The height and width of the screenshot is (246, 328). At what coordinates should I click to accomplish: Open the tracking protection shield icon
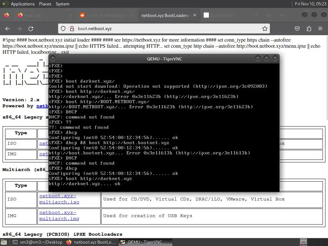point(63,29)
